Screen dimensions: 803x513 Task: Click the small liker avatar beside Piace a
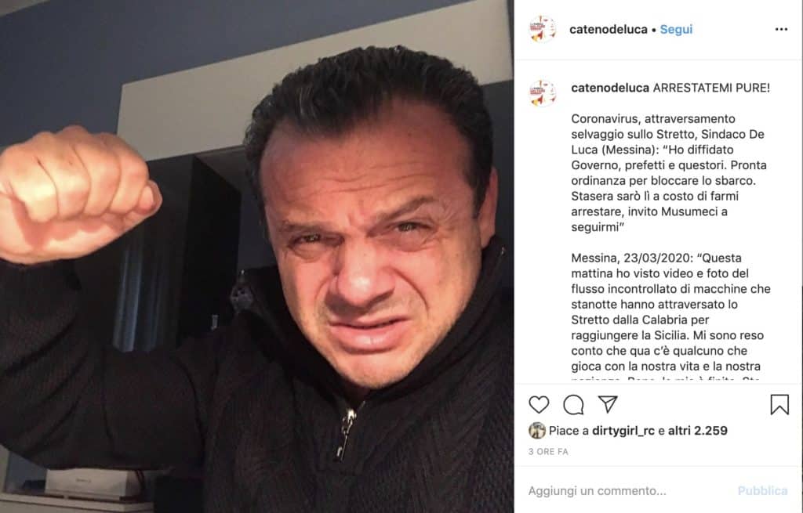tap(536, 431)
